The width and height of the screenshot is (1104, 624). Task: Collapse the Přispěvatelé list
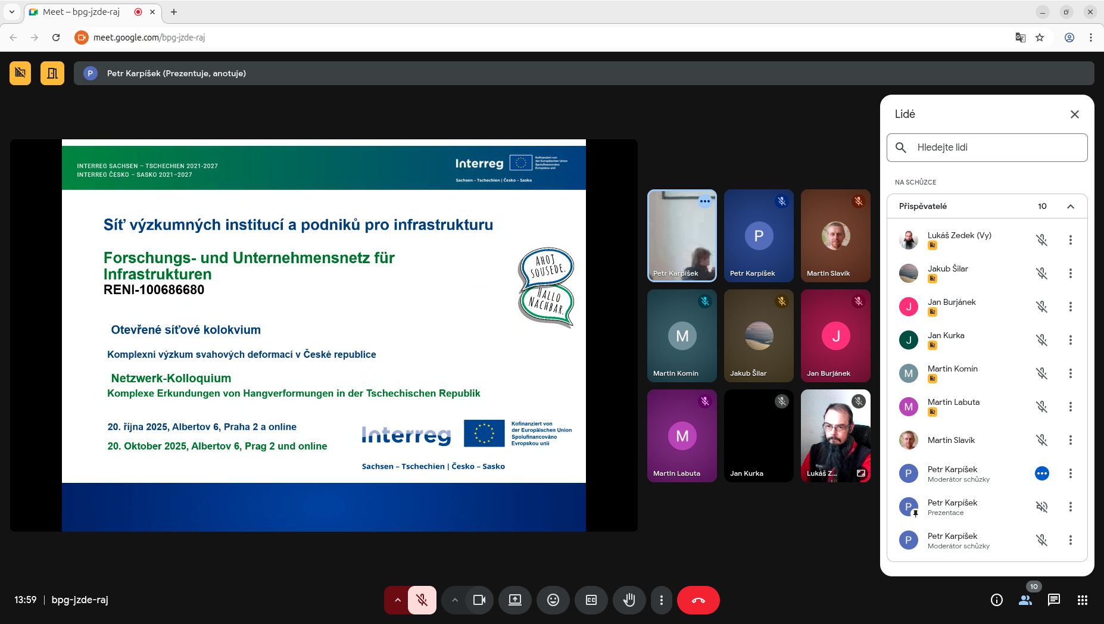(x=1070, y=207)
